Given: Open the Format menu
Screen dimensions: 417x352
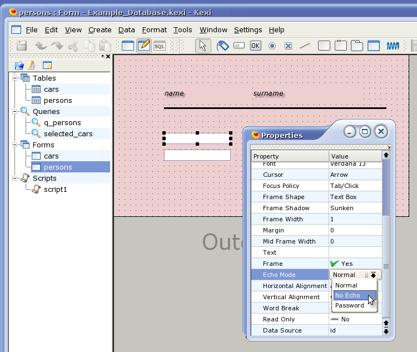Looking at the screenshot, I should (x=154, y=30).
